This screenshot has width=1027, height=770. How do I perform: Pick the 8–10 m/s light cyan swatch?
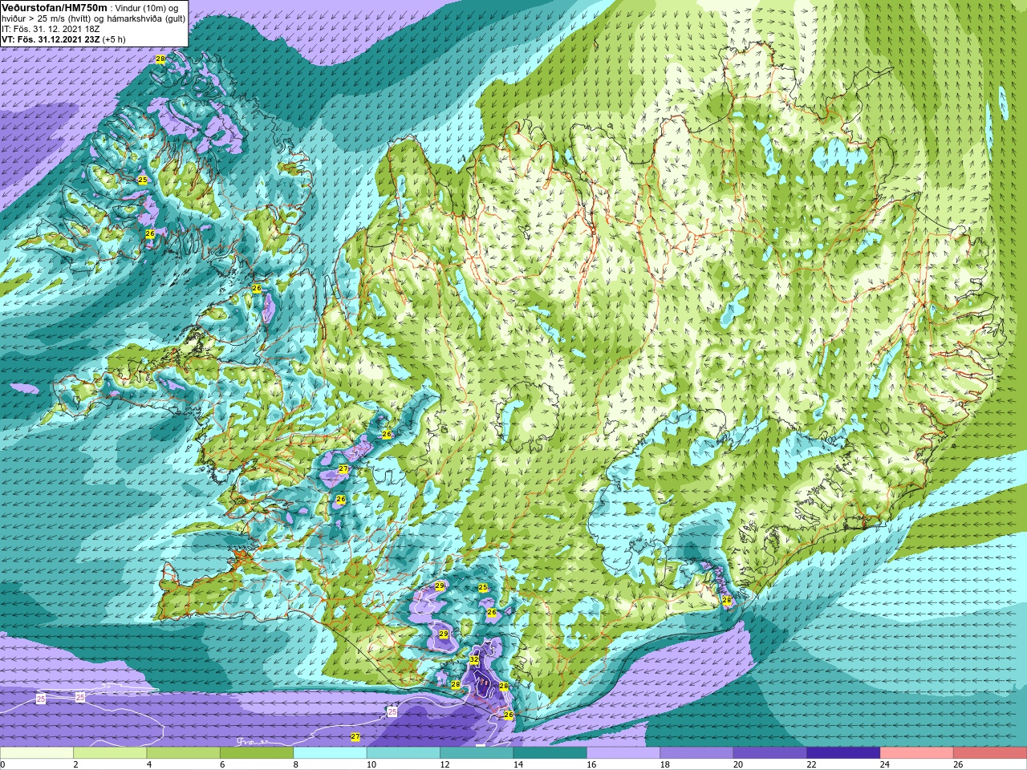(330, 753)
